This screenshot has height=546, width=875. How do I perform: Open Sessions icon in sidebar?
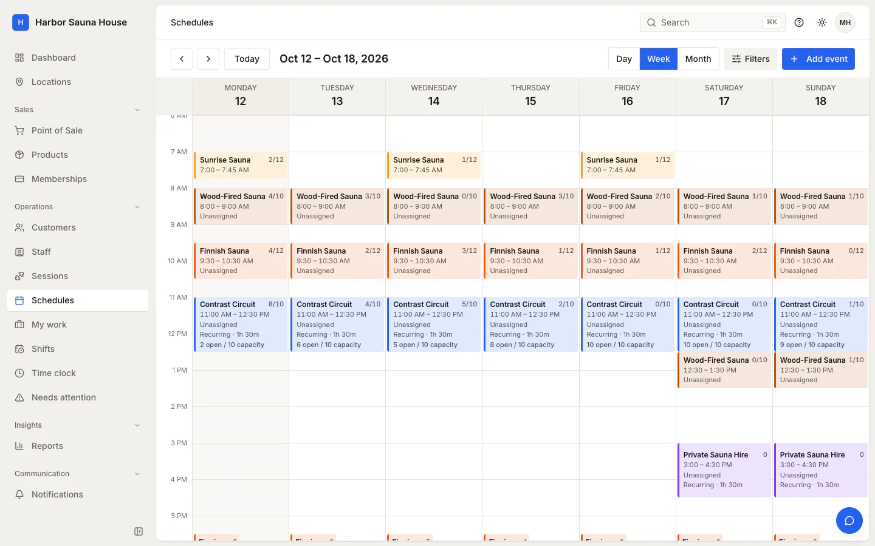tap(19, 276)
